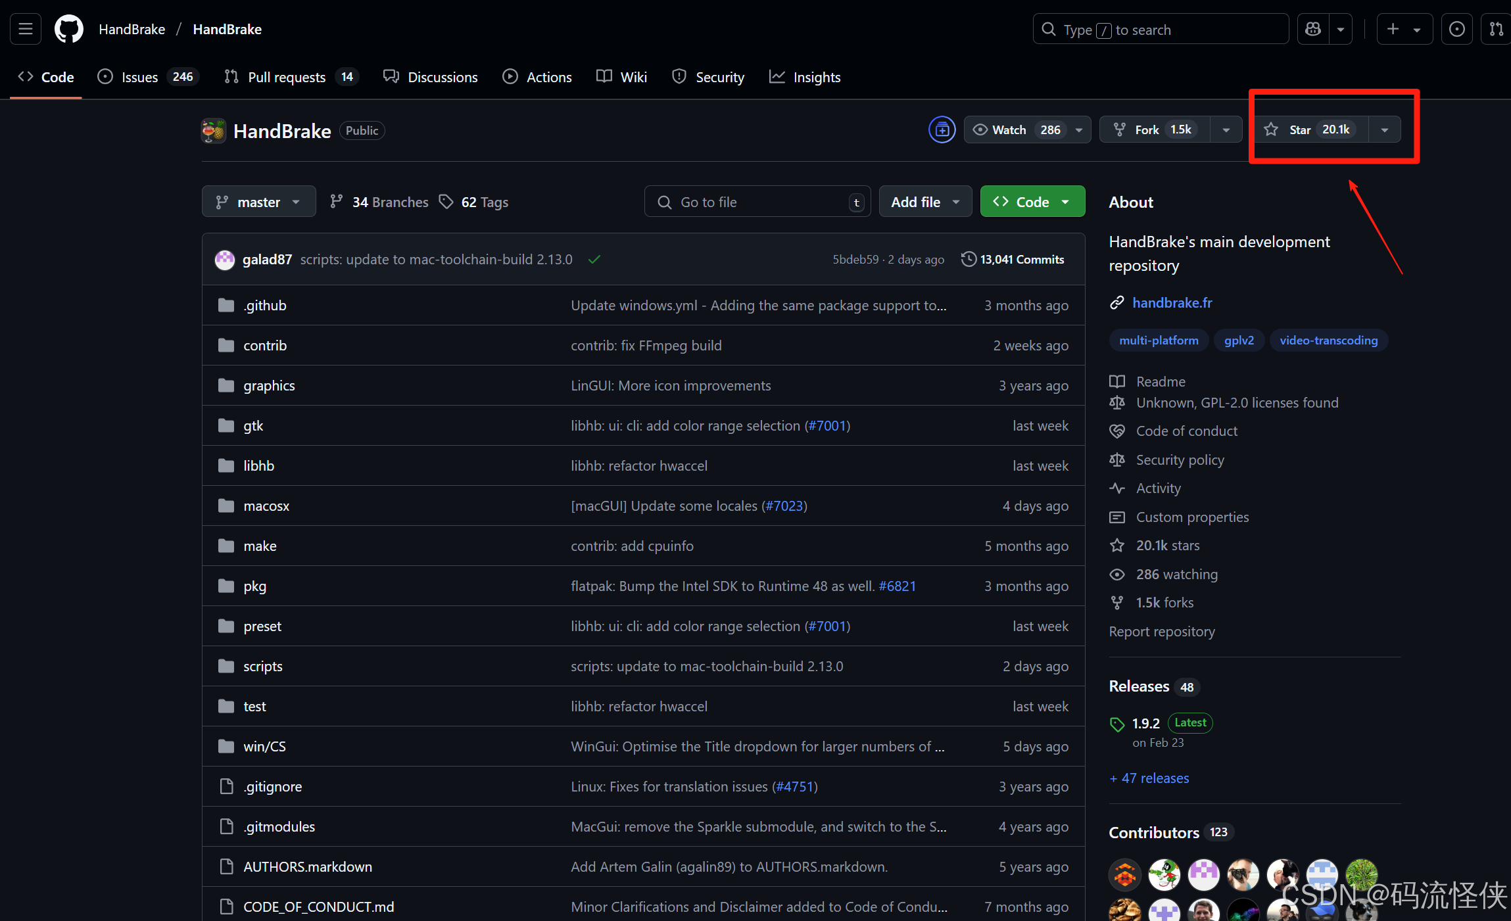1511x921 pixels.
Task: Open the create new plus button
Action: coord(1404,29)
